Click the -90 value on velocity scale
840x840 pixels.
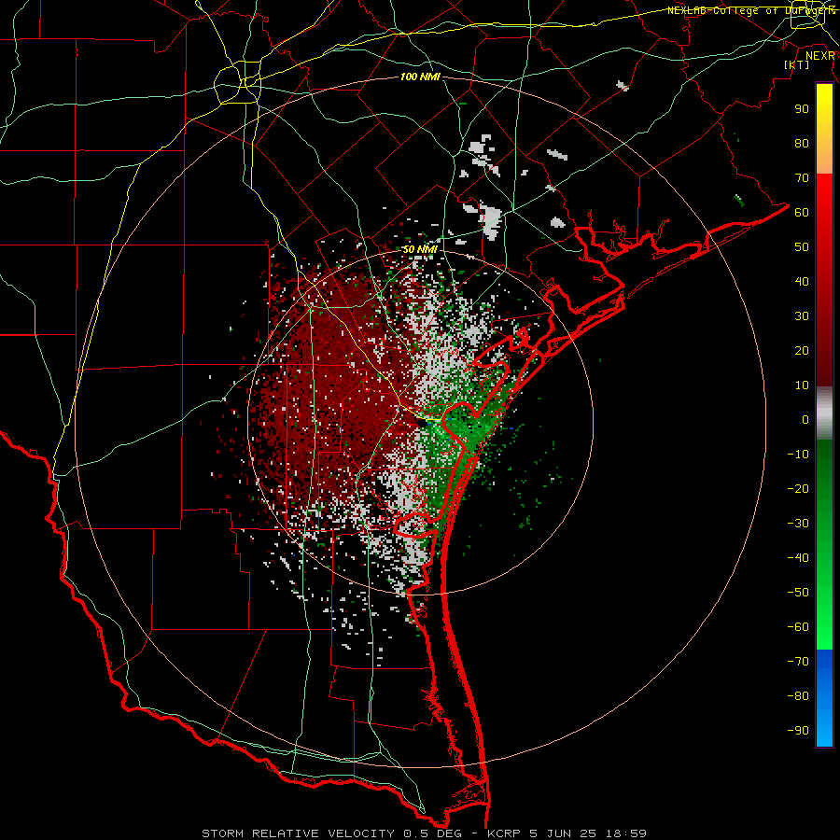tap(798, 731)
